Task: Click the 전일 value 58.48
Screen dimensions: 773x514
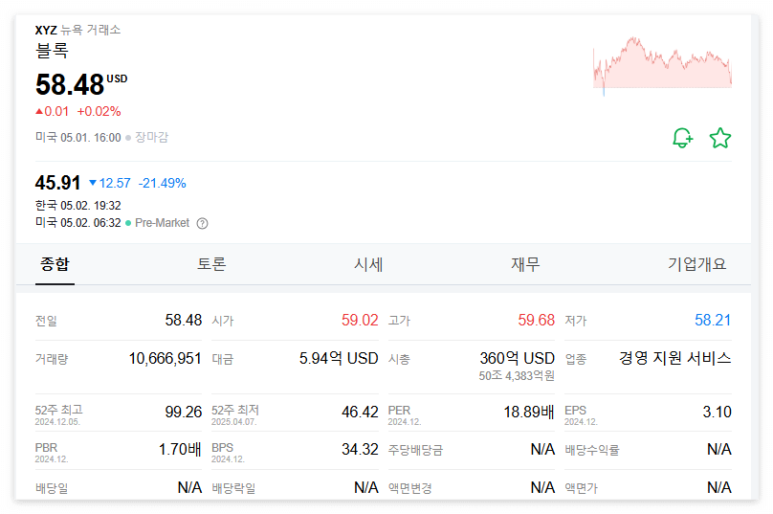Action: tap(184, 320)
